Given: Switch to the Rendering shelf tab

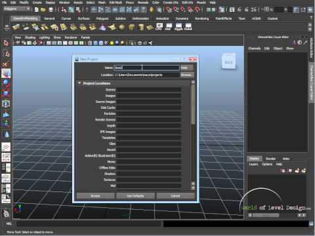Looking at the screenshot, I should (201, 18).
